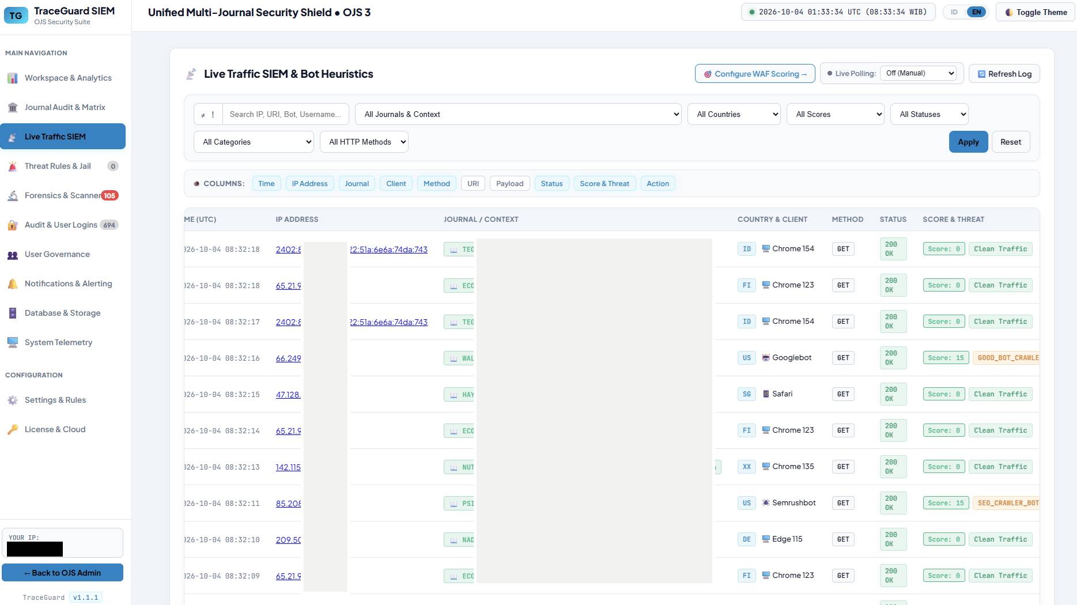1077x605 pixels.
Task: Click the Audit & User Logins lock icon
Action: [13, 225]
